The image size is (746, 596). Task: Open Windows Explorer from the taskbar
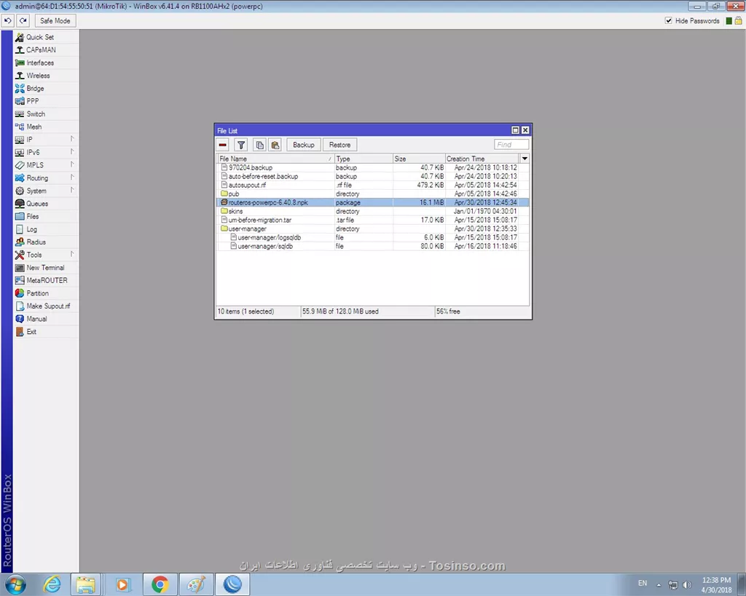tap(86, 584)
